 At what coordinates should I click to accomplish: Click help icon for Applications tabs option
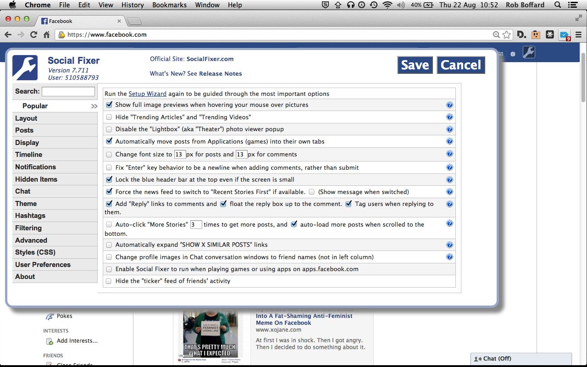449,141
